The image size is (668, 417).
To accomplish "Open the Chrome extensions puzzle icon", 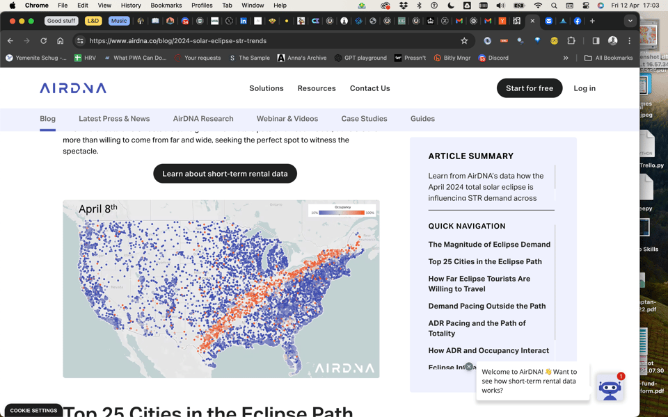I will tap(571, 41).
